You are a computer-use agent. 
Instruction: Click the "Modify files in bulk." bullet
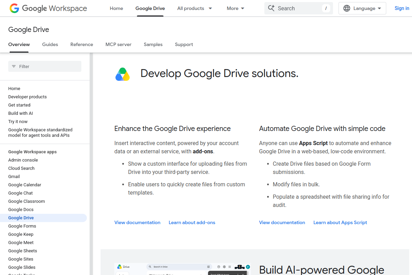point(296,184)
